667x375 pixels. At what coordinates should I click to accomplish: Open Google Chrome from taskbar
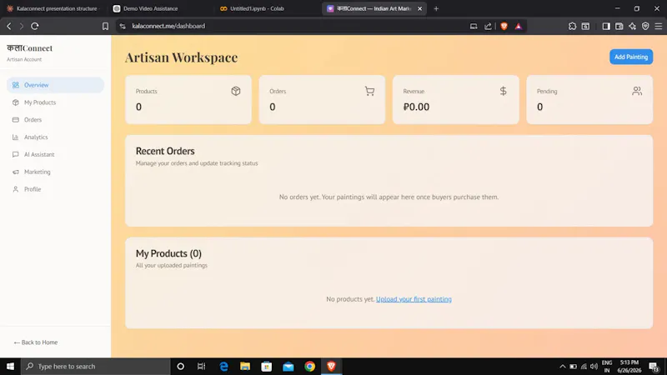309,366
